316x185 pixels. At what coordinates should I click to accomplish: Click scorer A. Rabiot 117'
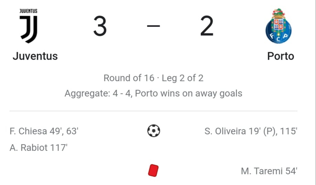[x=39, y=148]
